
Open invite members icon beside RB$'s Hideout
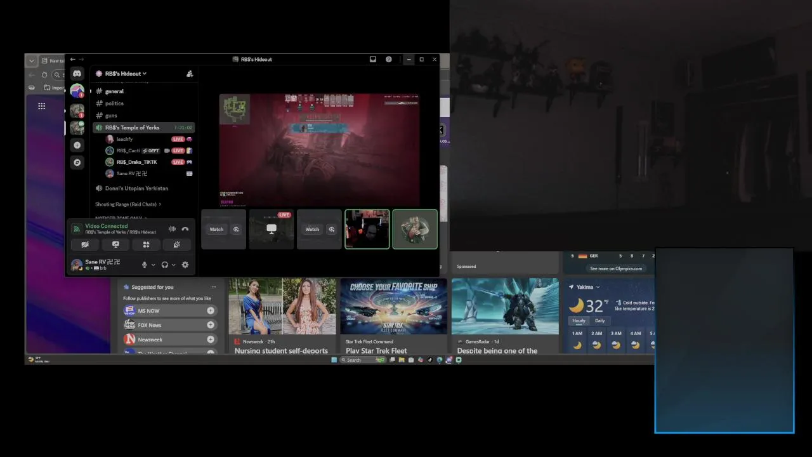(x=190, y=74)
